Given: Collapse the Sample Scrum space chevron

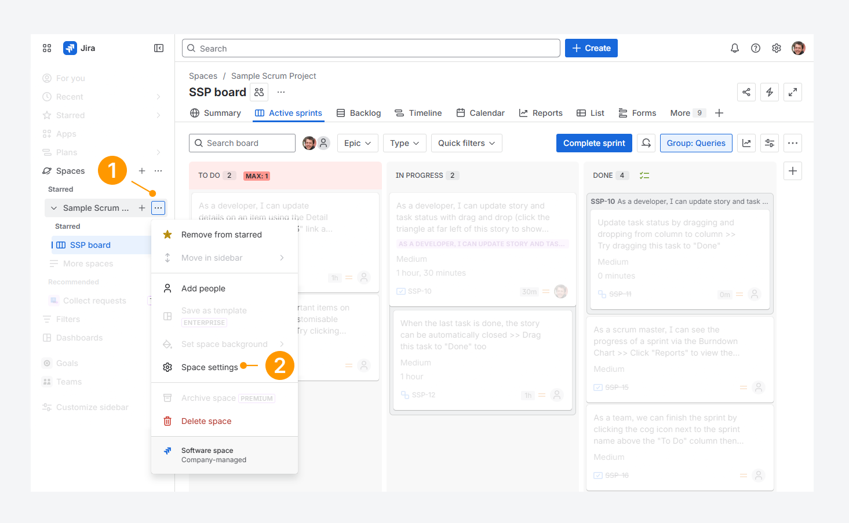Looking at the screenshot, I should click(54, 208).
